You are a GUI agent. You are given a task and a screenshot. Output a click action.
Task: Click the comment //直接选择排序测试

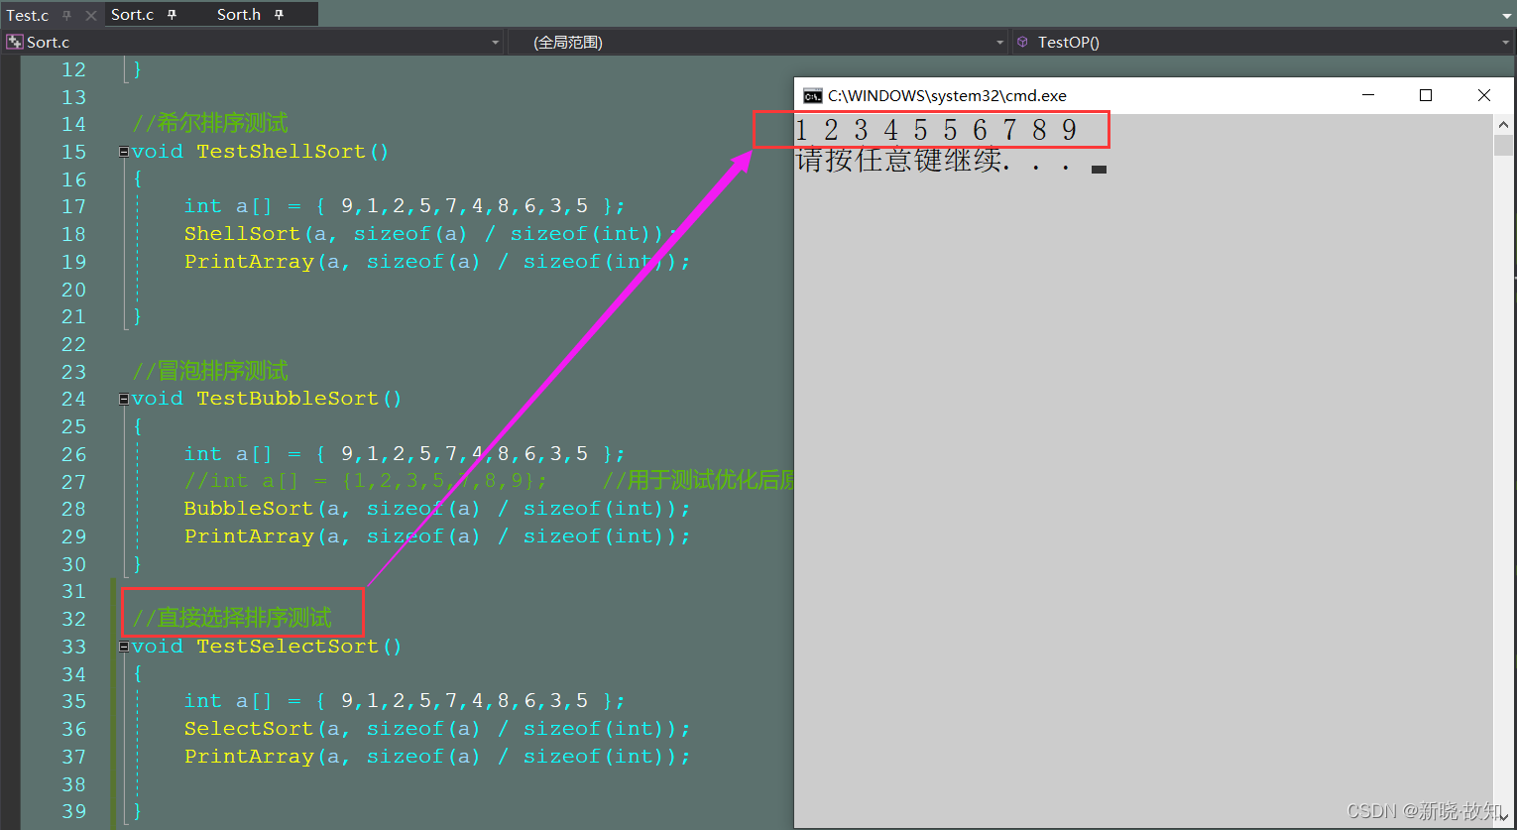point(232,618)
